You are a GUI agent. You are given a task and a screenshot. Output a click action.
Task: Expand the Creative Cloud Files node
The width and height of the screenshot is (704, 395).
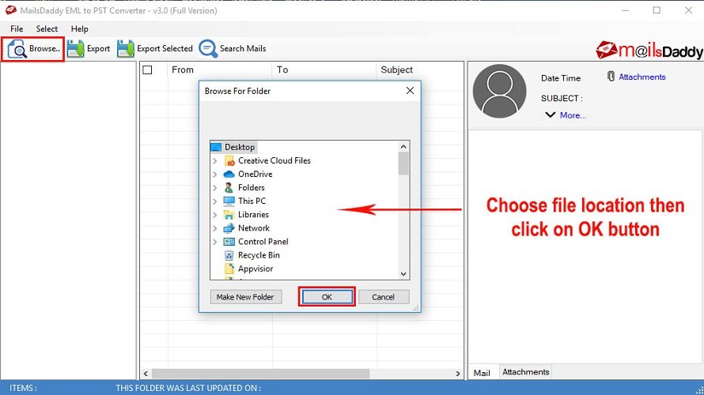(x=215, y=160)
